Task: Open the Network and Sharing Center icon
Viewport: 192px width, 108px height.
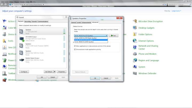Action: (135, 47)
